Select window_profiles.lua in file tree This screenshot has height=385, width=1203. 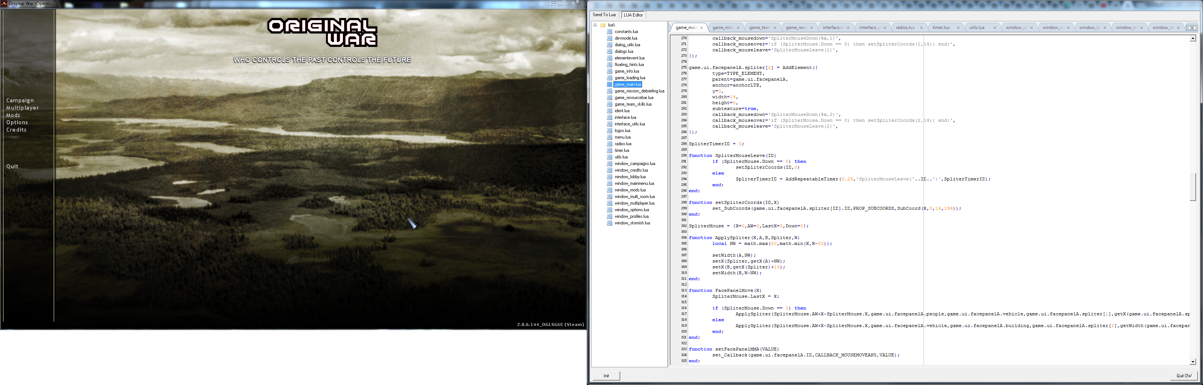(x=631, y=216)
